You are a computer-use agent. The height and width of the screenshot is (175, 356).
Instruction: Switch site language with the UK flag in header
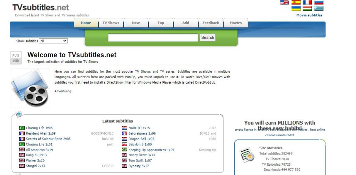tap(284, 2)
